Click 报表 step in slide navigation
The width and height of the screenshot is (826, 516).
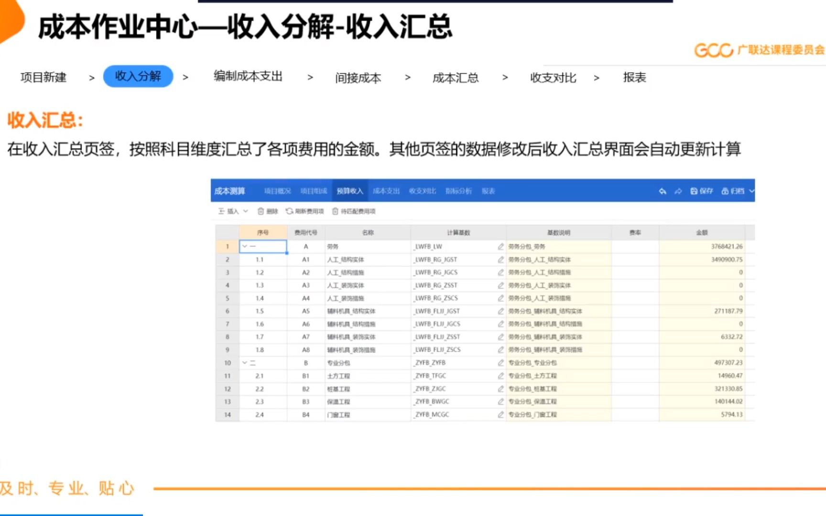(634, 77)
